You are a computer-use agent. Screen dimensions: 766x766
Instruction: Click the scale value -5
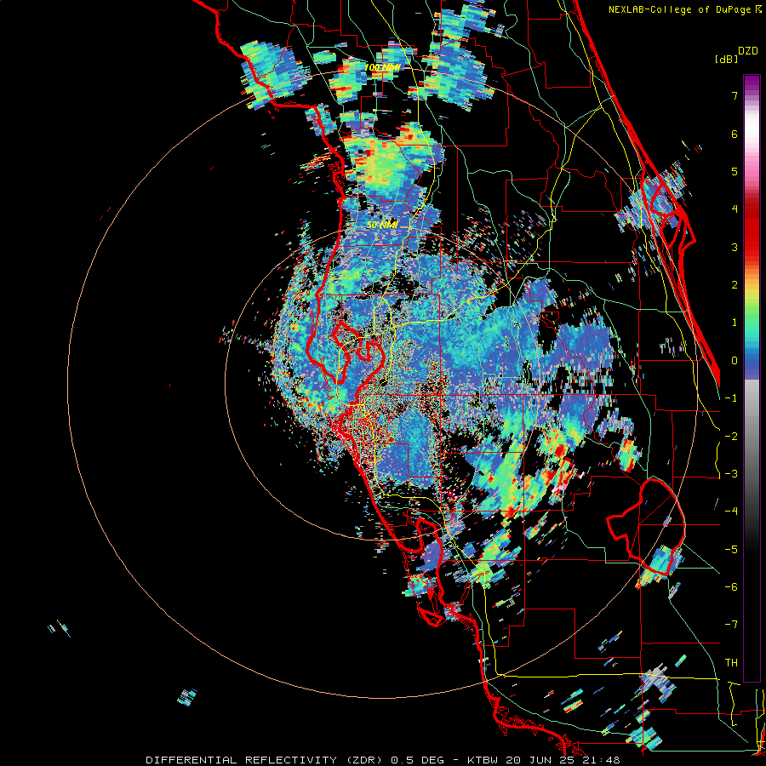(x=731, y=550)
